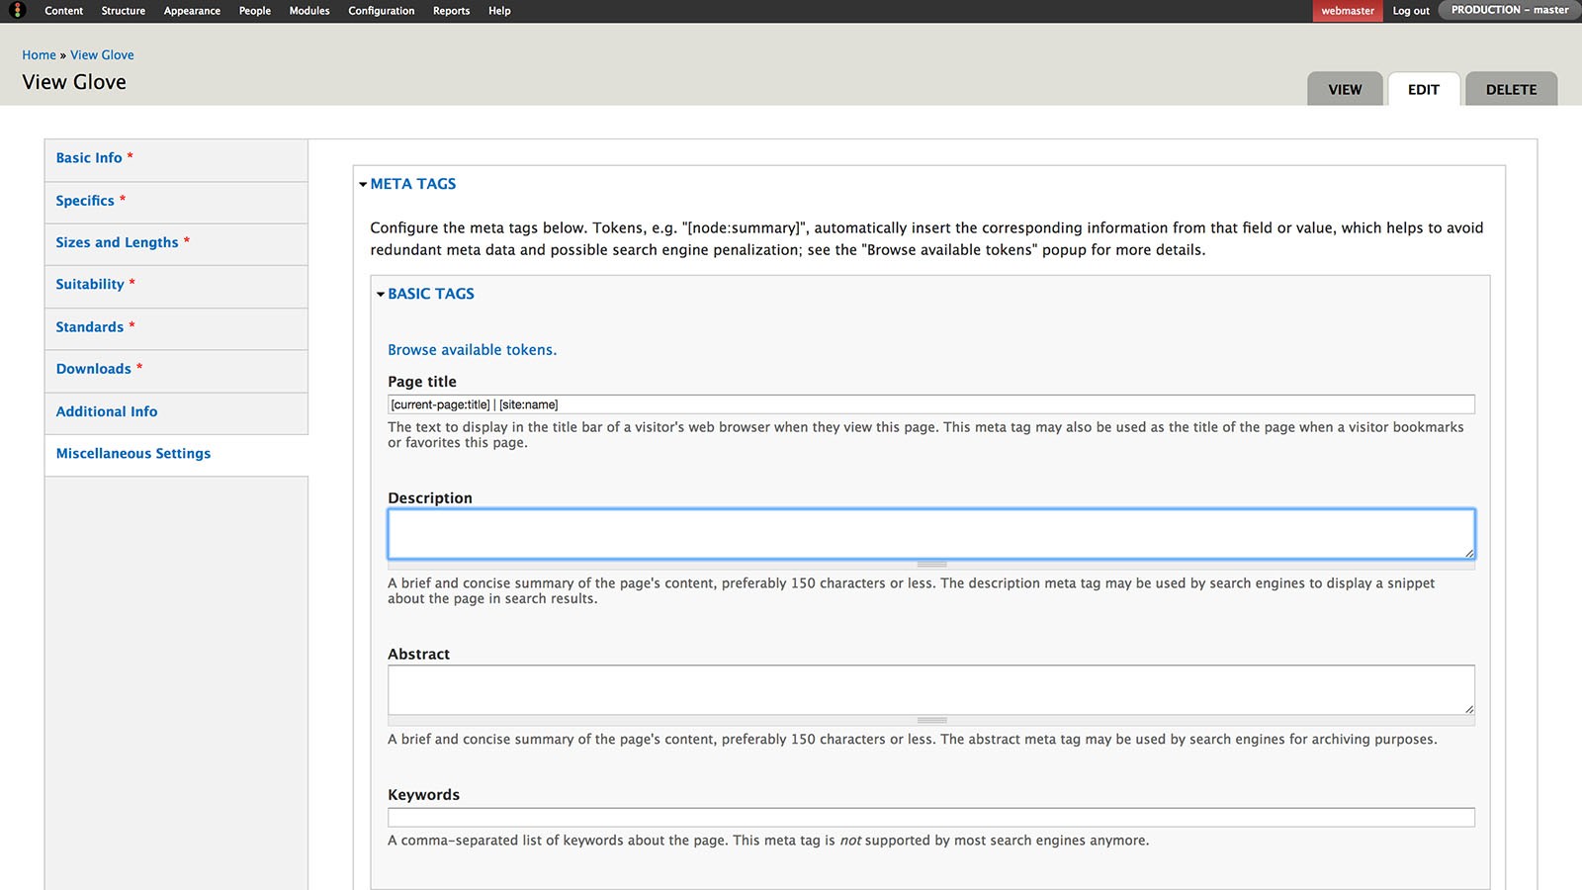
Task: Open the Standards vertical tab
Action: tap(176, 327)
